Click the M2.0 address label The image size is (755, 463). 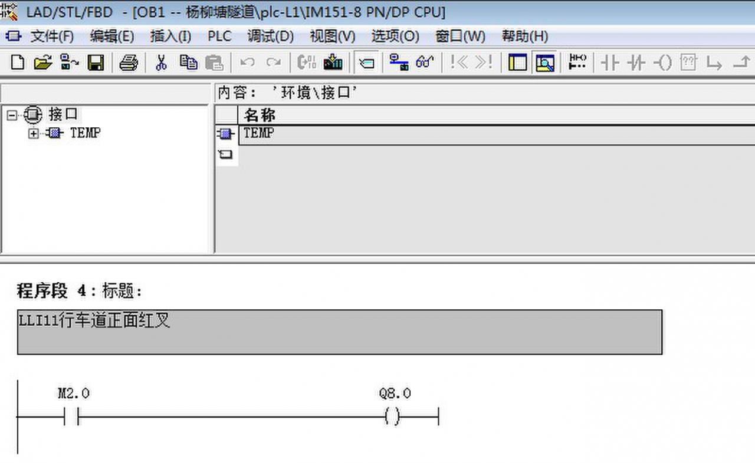pyautogui.click(x=74, y=393)
